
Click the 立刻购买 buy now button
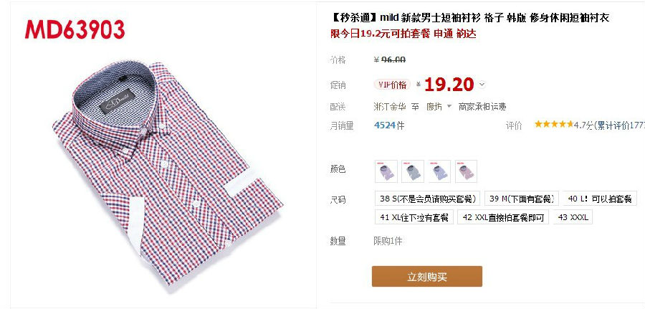pos(427,277)
